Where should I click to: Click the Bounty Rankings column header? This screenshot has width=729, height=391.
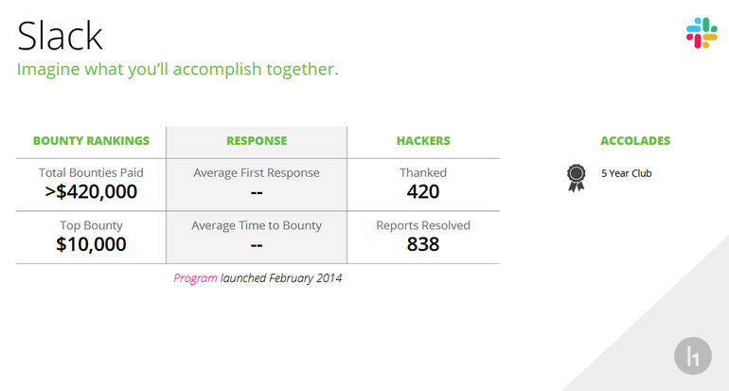[91, 141]
